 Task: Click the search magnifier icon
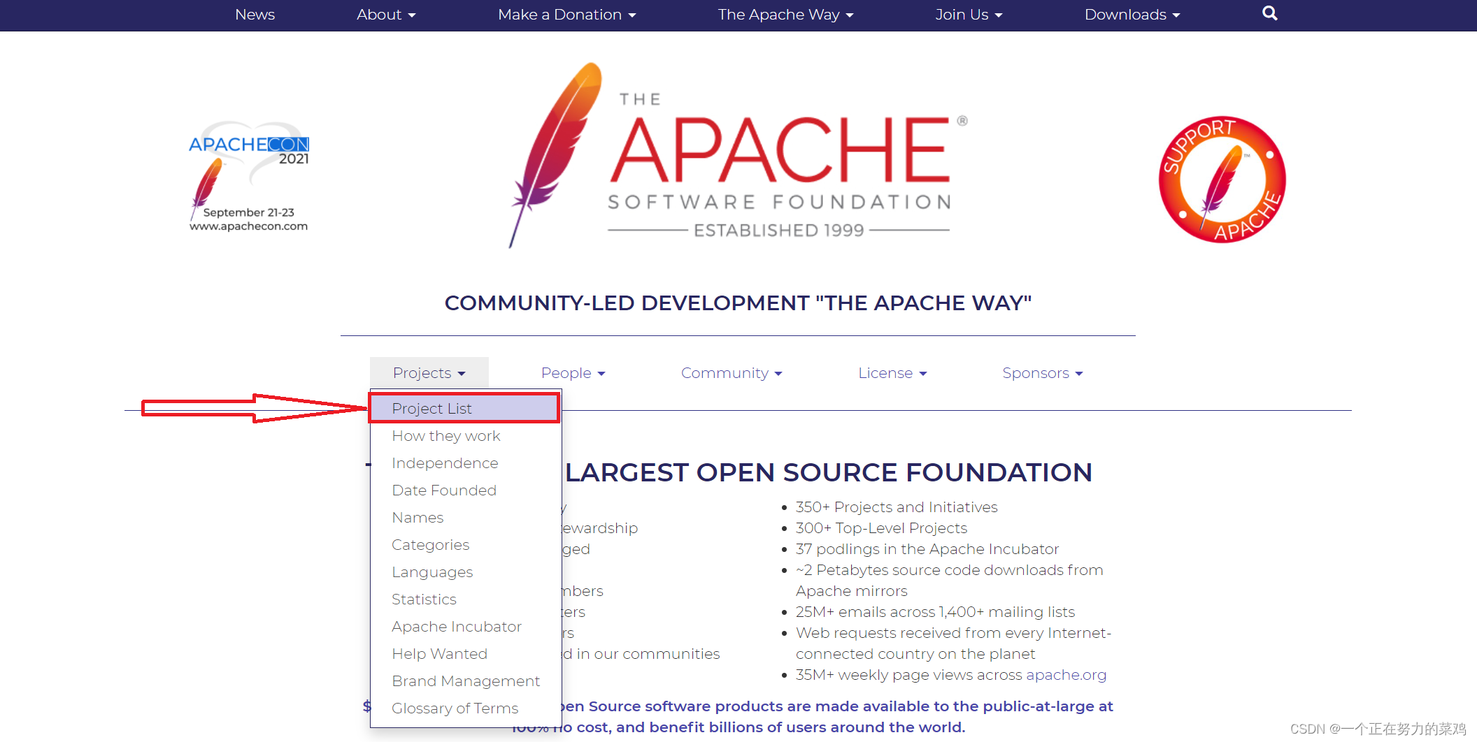coord(1269,13)
